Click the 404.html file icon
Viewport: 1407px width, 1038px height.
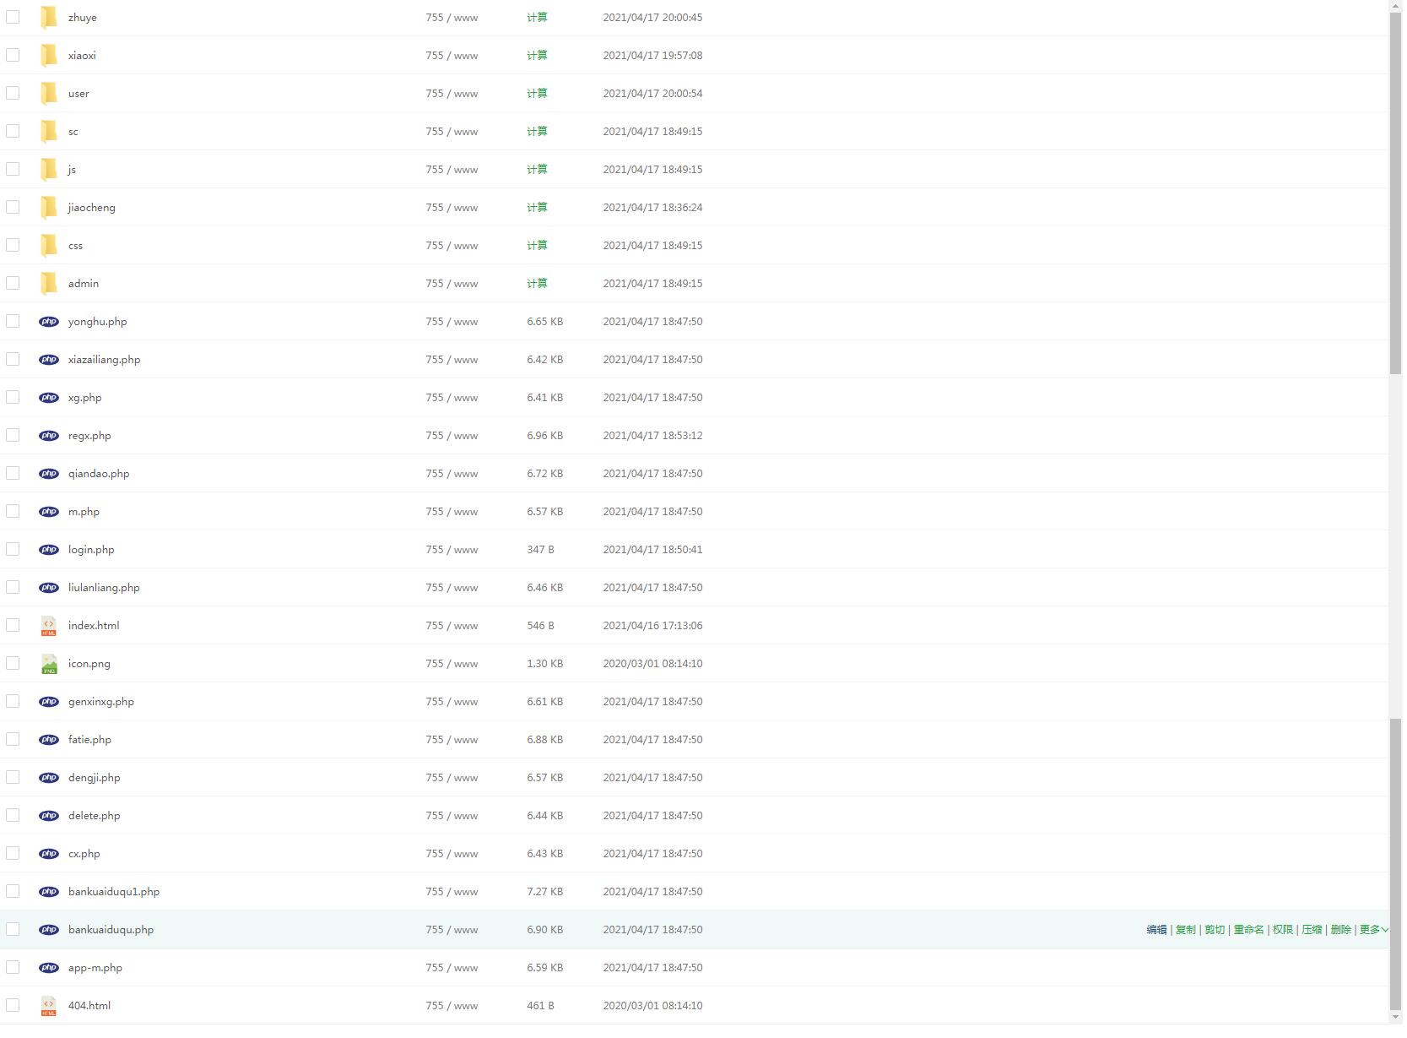point(49,1006)
